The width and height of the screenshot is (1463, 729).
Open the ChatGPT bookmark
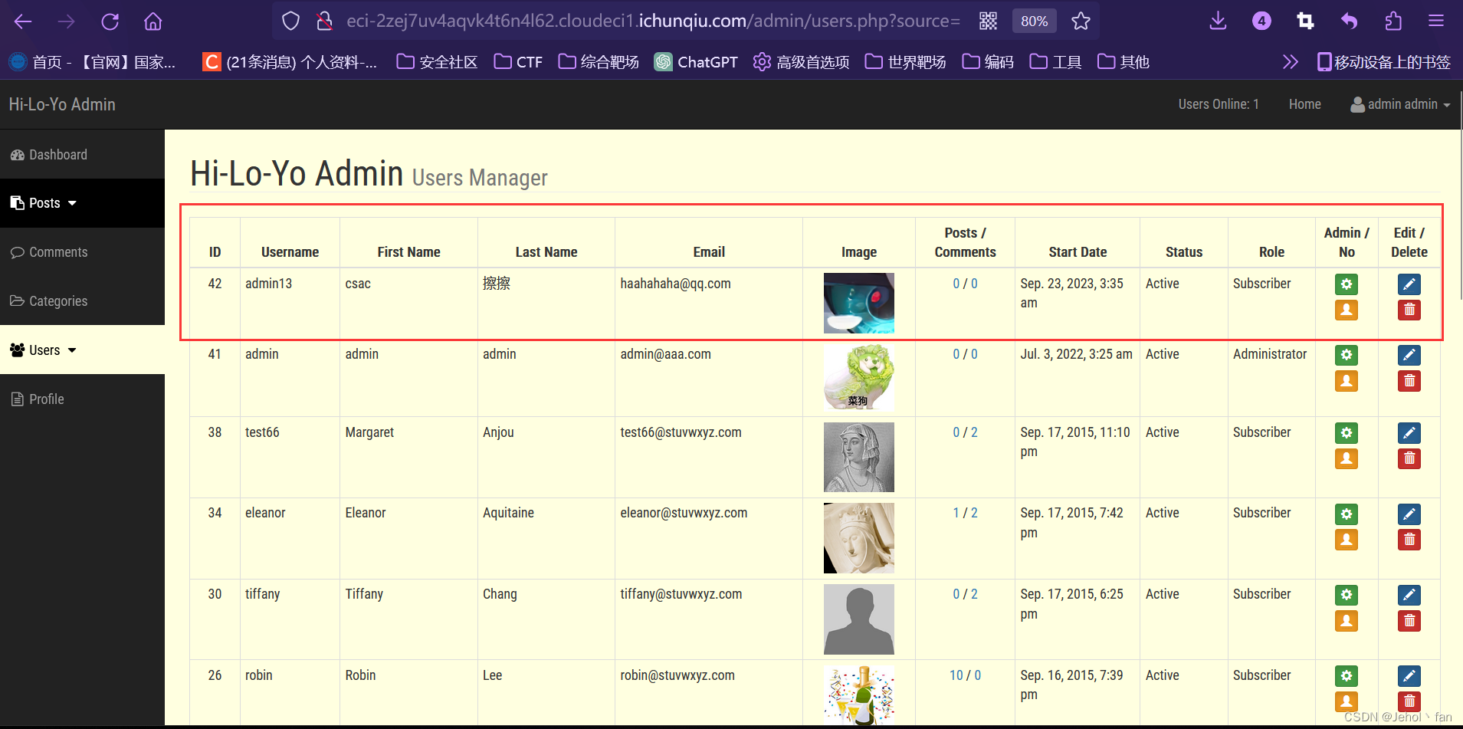click(696, 62)
